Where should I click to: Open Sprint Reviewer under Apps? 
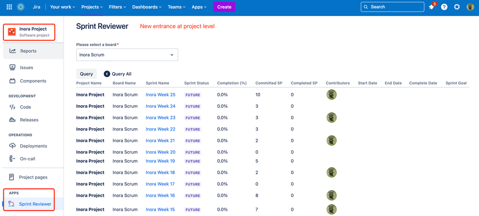(35, 204)
